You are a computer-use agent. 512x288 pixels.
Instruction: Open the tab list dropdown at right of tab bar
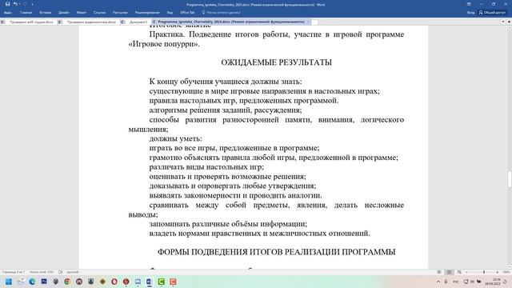[x=503, y=22]
